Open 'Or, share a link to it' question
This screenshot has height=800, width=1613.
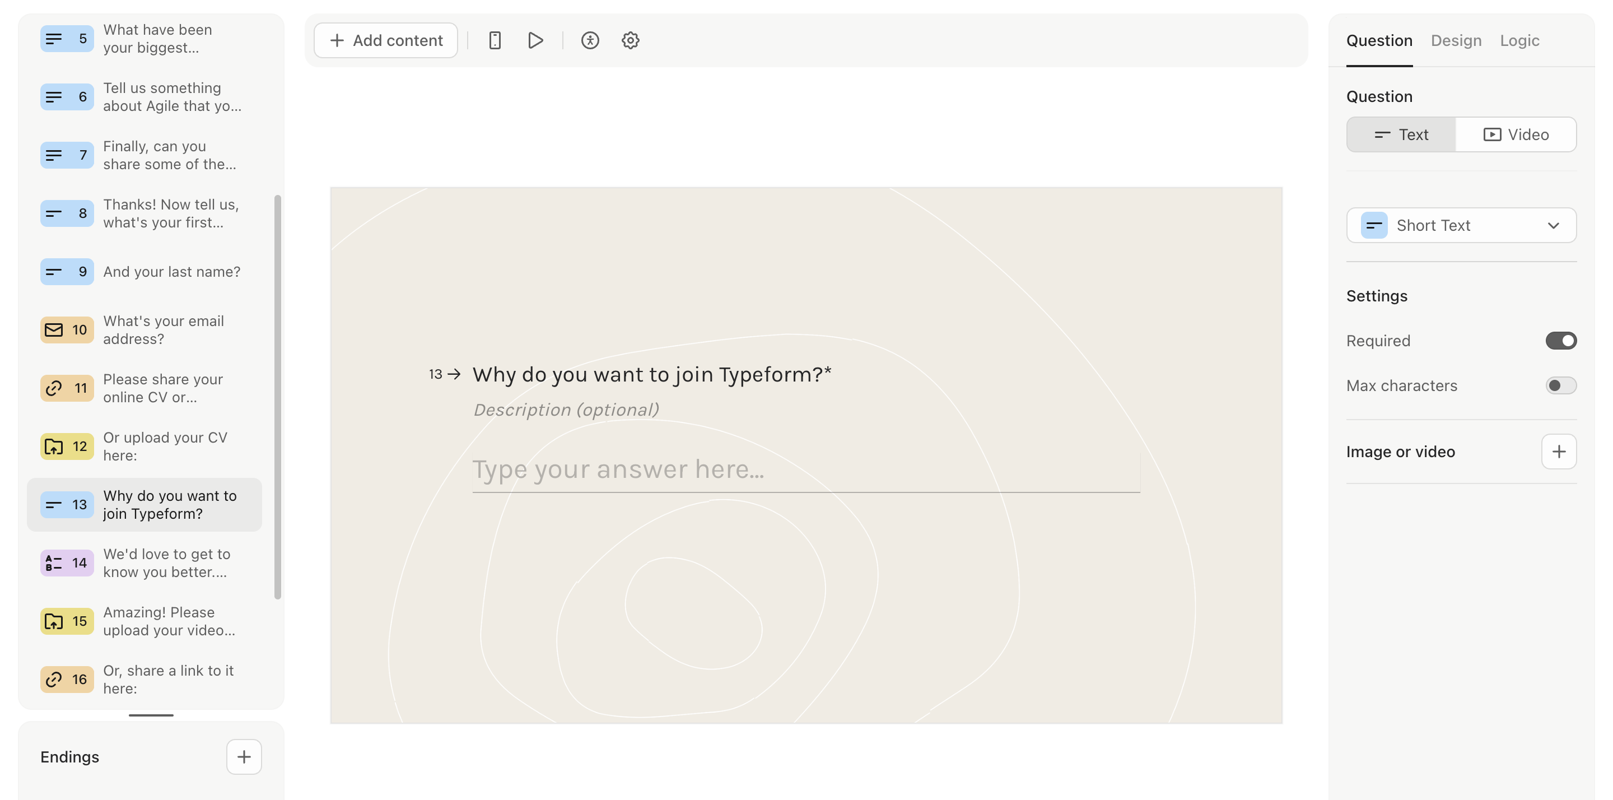coord(169,680)
